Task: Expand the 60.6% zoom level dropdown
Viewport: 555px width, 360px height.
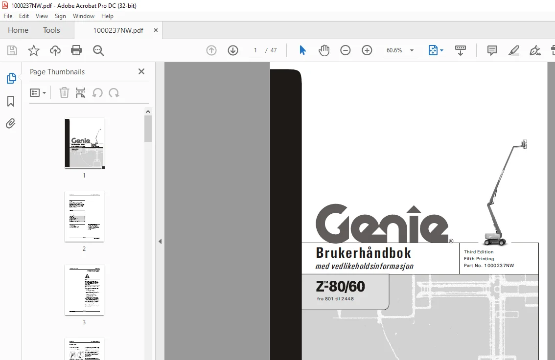Action: [x=412, y=50]
